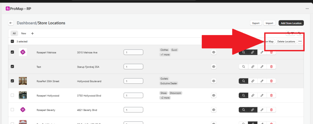Uncheck the Roseperl Melrose row checkbox
Screen dimensions: 313x124
pyautogui.click(x=12, y=52)
